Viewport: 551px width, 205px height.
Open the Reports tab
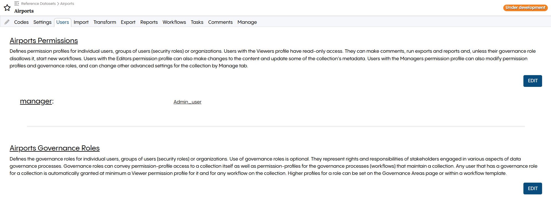[x=149, y=22]
